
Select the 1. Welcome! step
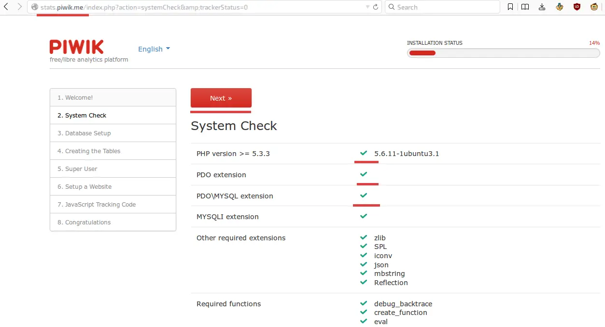(113, 97)
